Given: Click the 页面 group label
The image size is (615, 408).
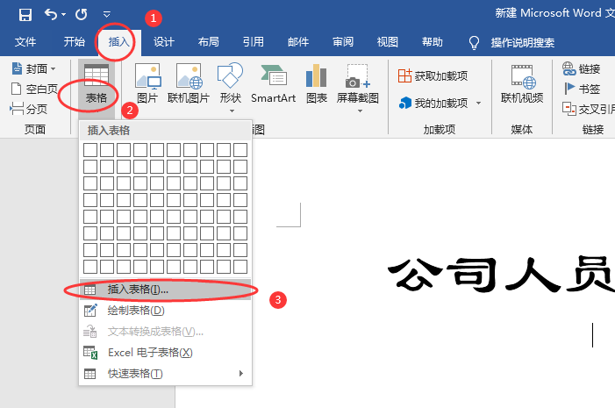Looking at the screenshot, I should [x=35, y=129].
